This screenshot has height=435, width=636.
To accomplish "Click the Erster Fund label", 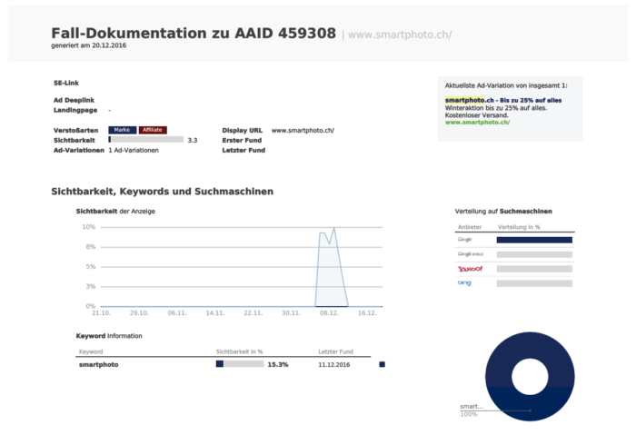I will coord(242,140).
